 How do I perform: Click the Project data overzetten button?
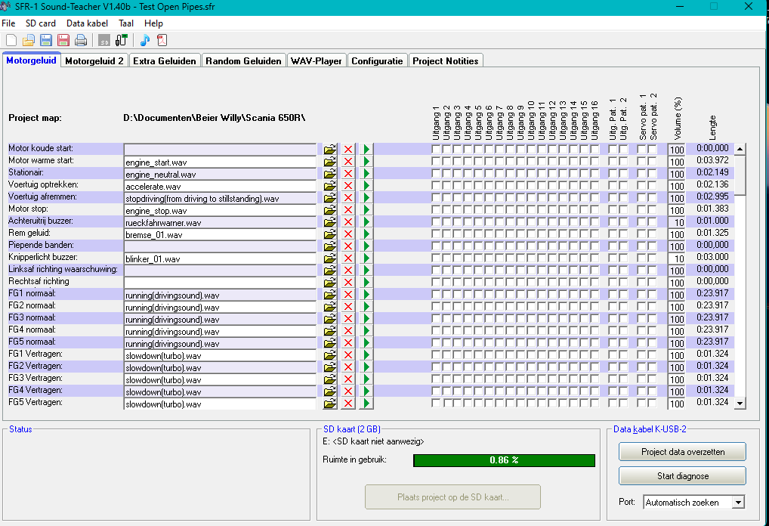coord(682,452)
